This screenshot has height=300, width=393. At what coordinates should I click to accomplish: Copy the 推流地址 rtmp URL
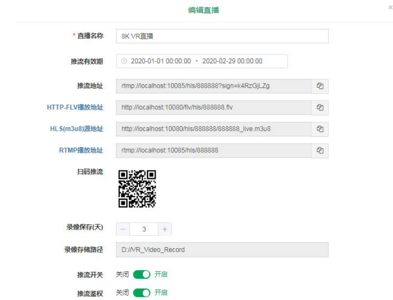pos(320,86)
